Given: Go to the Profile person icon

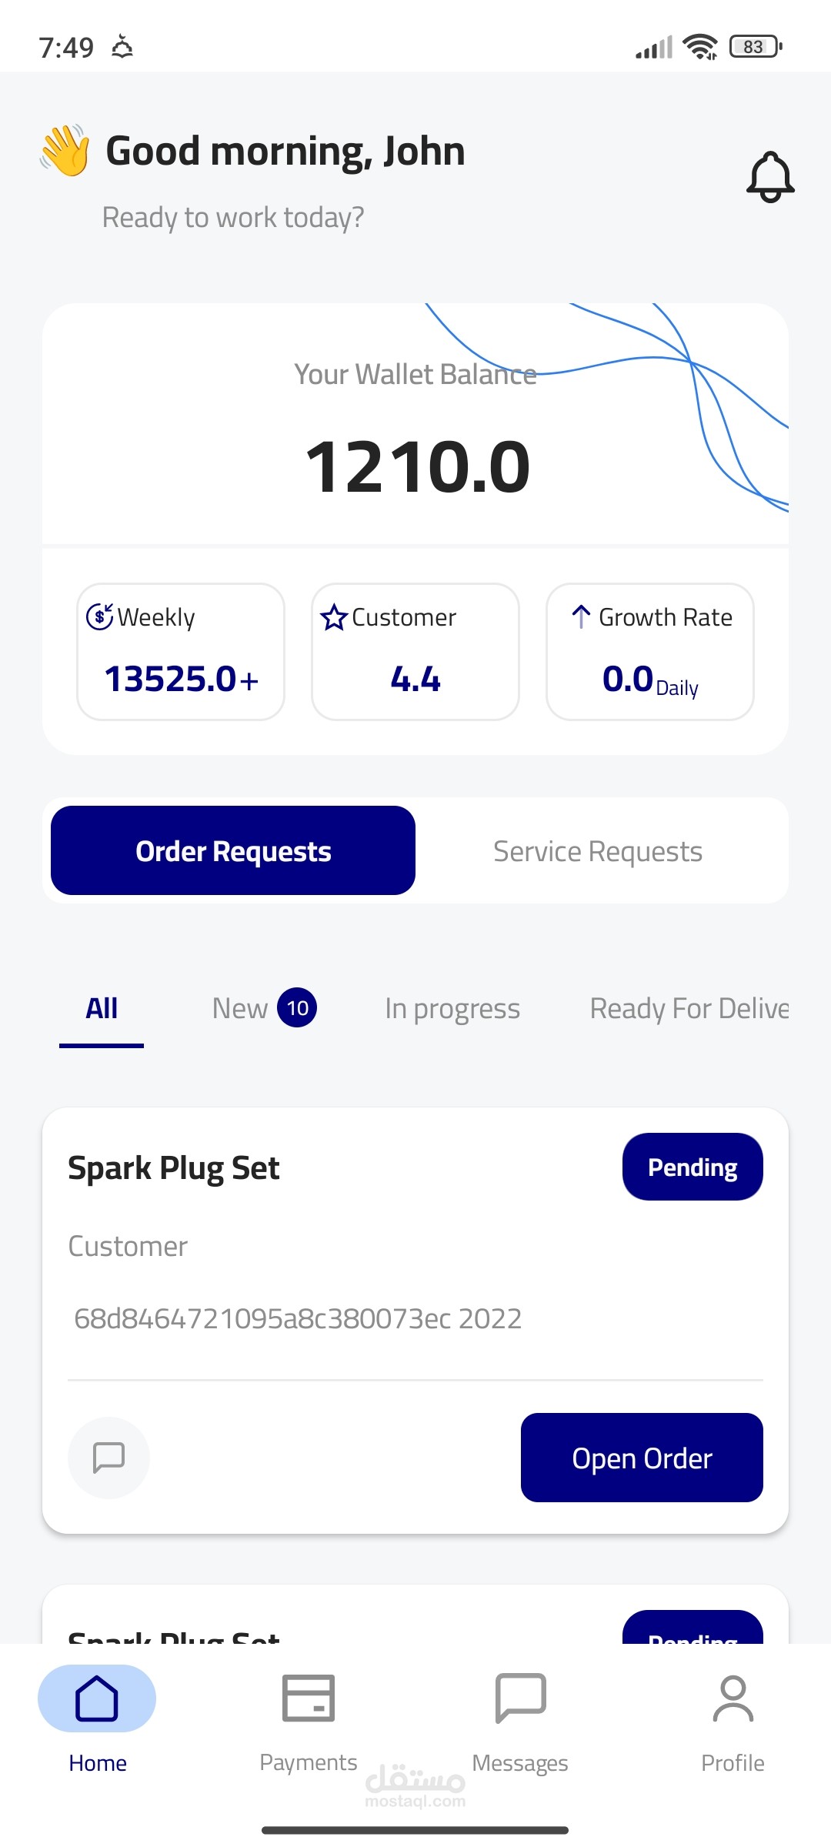Looking at the screenshot, I should coord(733,1698).
